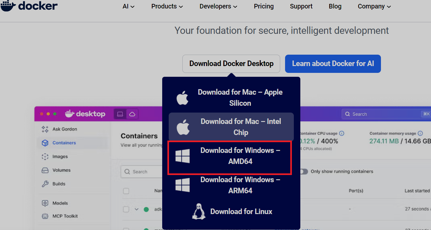This screenshot has width=431, height=230.
Task: Click info icon next to Container memory usage
Action: (420, 133)
